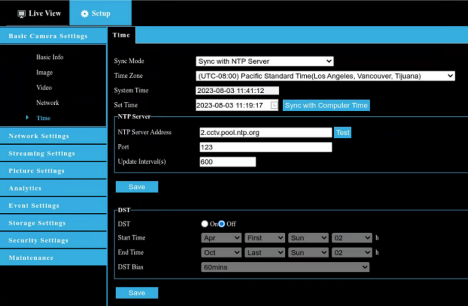
Task: Open the 'First' week dropdown in Start Time
Action: pos(265,237)
